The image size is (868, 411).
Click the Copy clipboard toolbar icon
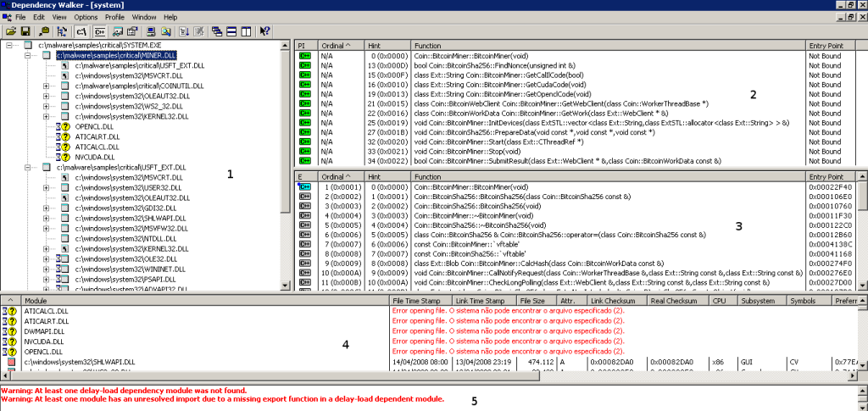click(x=44, y=31)
